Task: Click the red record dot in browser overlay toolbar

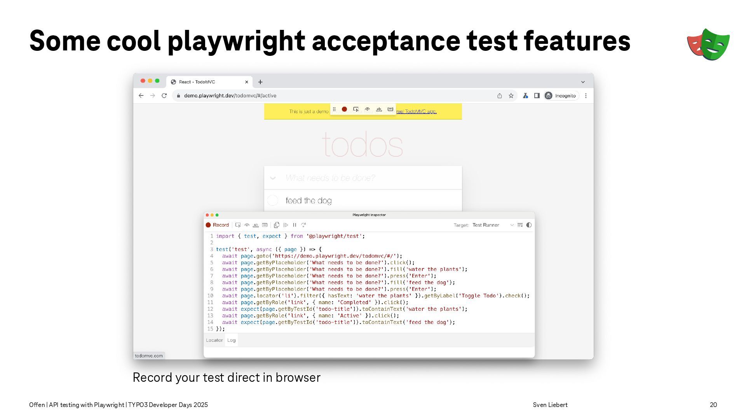Action: pos(344,109)
